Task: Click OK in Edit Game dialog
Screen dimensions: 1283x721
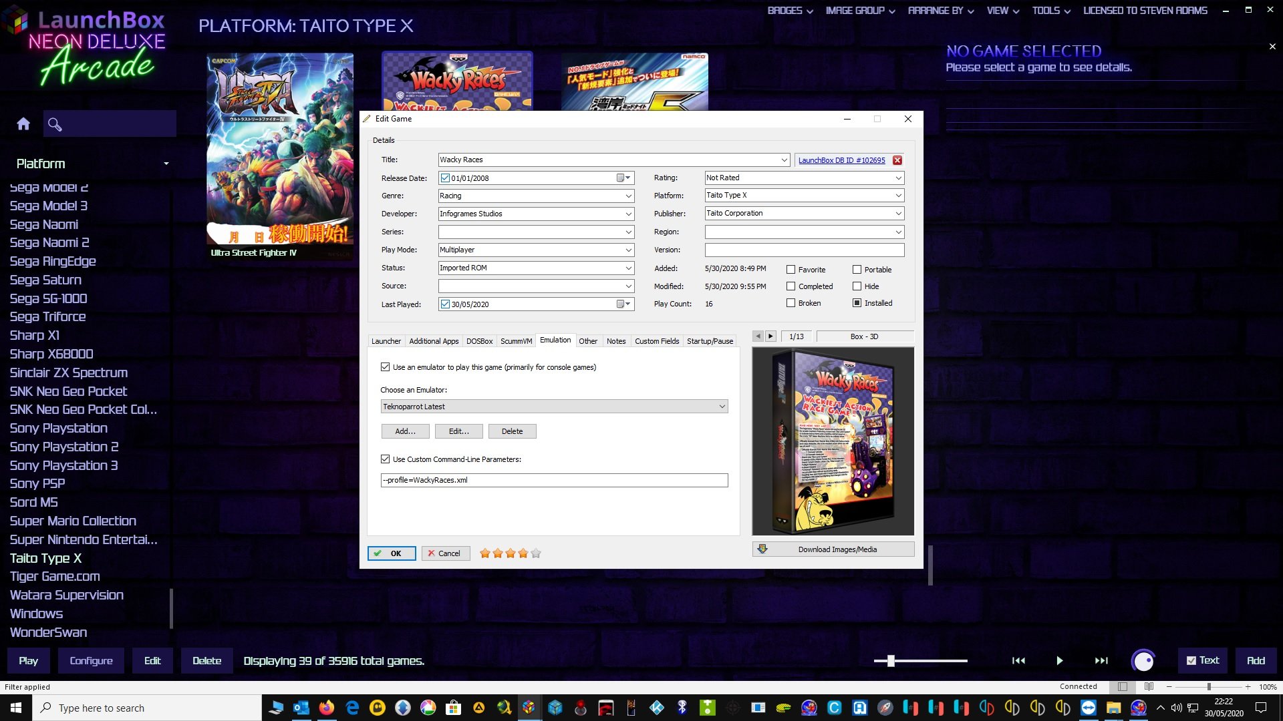Action: pos(392,553)
